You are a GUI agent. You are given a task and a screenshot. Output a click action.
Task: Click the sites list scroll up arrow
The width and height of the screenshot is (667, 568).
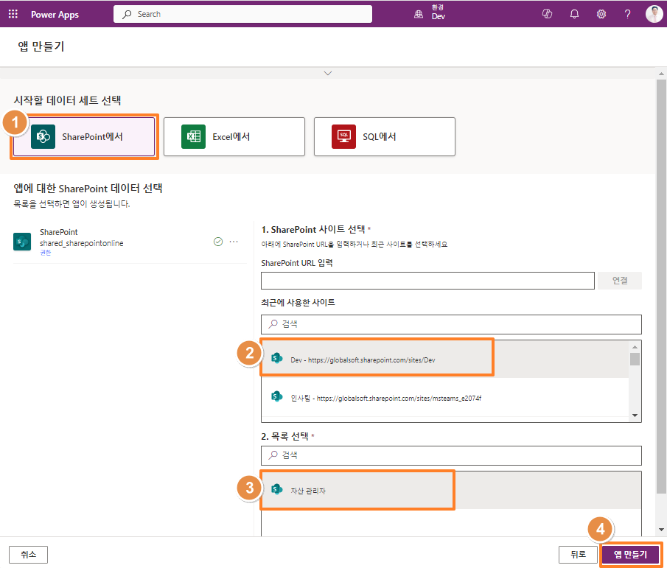(x=635, y=347)
